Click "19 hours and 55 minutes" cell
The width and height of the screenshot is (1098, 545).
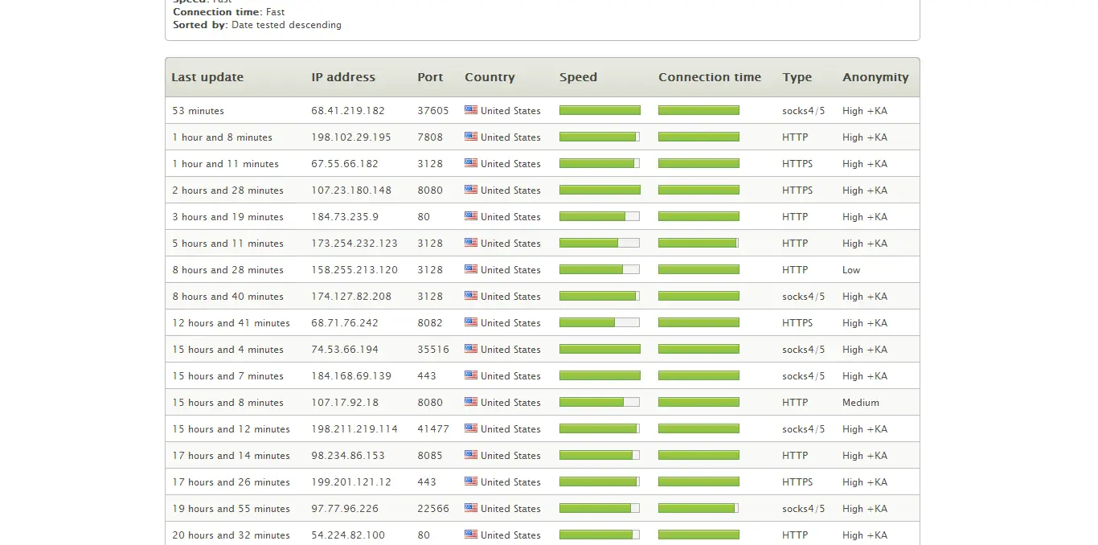[231, 509]
